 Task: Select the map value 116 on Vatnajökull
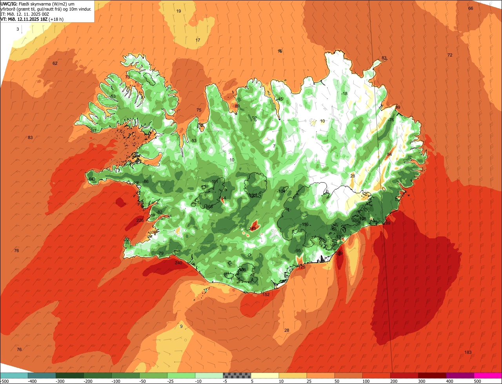305,224
